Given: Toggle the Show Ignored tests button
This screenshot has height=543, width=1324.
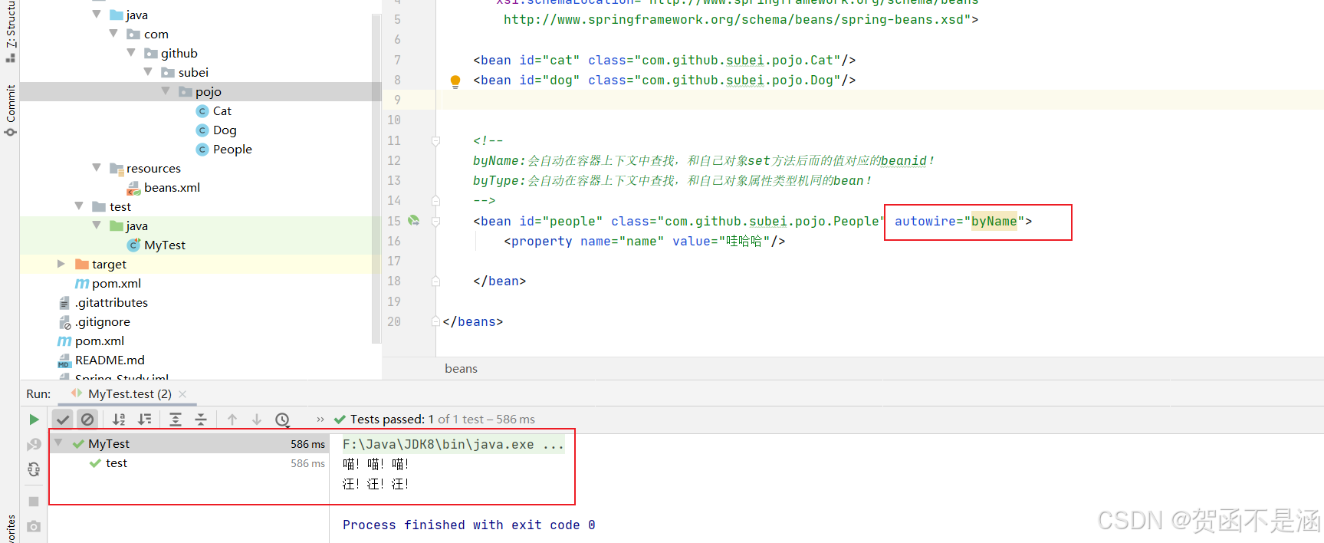Looking at the screenshot, I should [x=87, y=420].
